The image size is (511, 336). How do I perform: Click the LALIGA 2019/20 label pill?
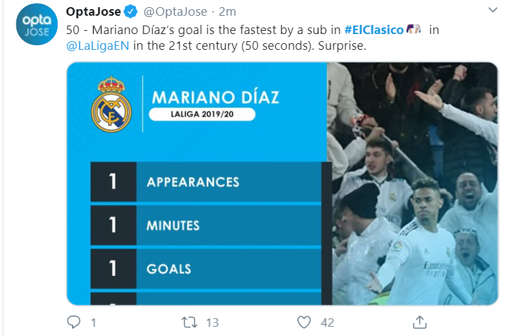tap(202, 114)
